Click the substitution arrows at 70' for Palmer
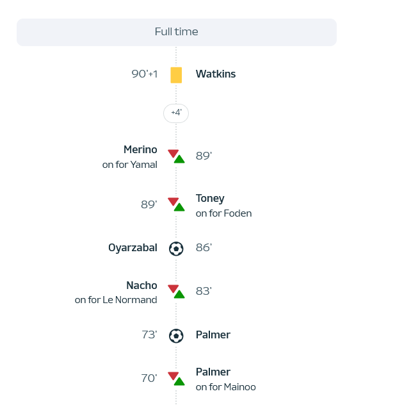The width and height of the screenshot is (395, 405). (176, 379)
